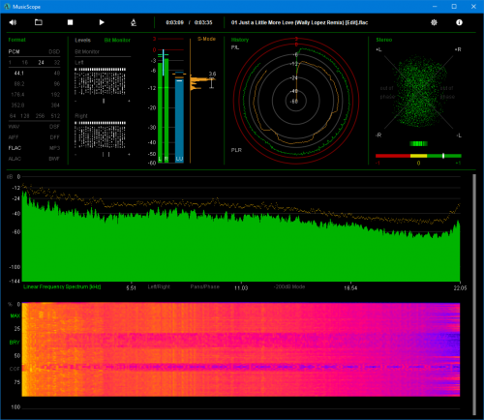
Task: Toggle the S-Mode loudness option
Action: [206, 39]
